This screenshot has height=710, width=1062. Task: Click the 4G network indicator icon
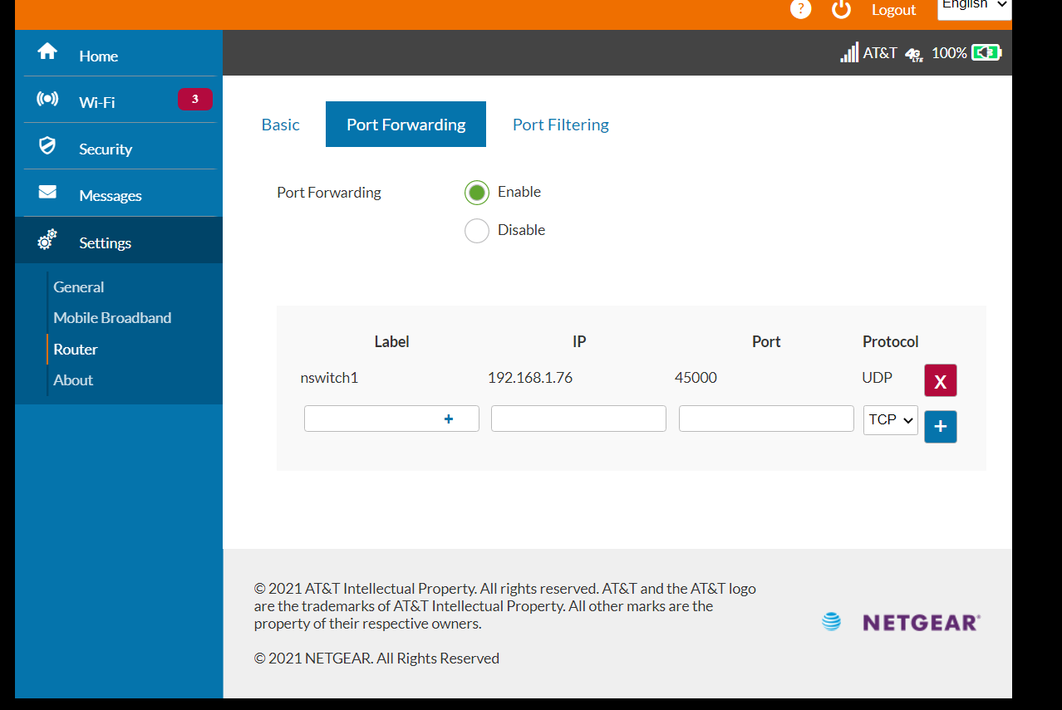coord(912,53)
